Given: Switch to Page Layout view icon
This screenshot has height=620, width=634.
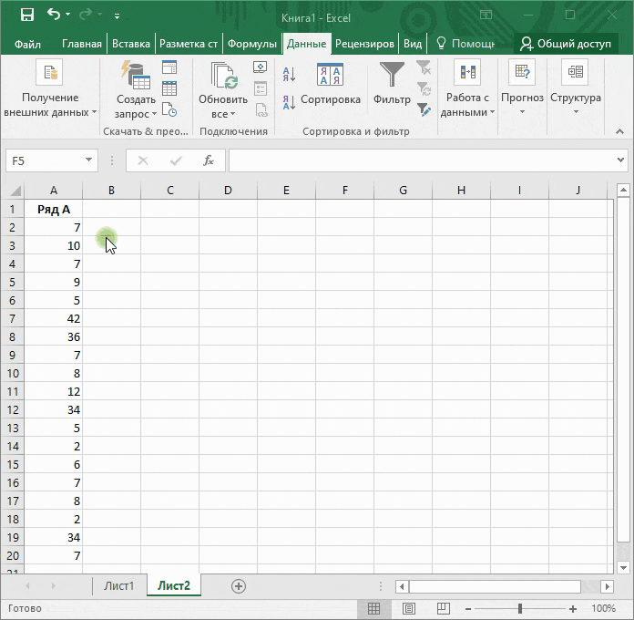Looking at the screenshot, I should point(408,608).
